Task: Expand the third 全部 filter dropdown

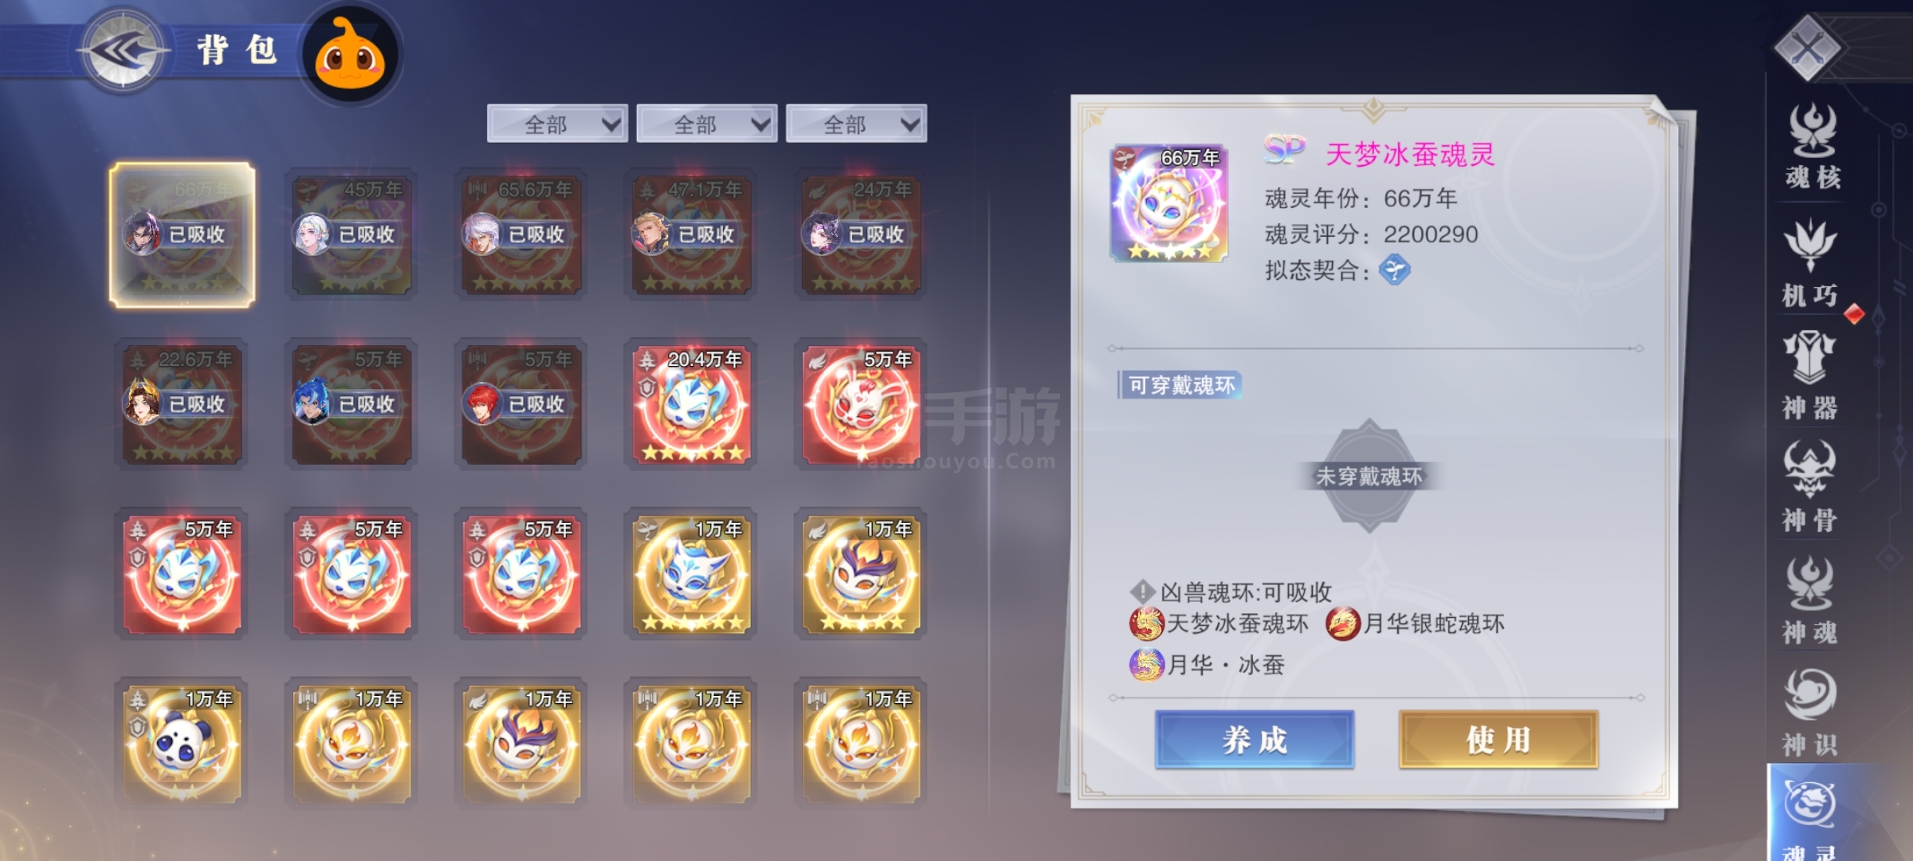Action: [856, 124]
